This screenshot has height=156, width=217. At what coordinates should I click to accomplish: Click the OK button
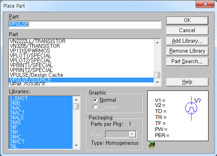point(187,21)
